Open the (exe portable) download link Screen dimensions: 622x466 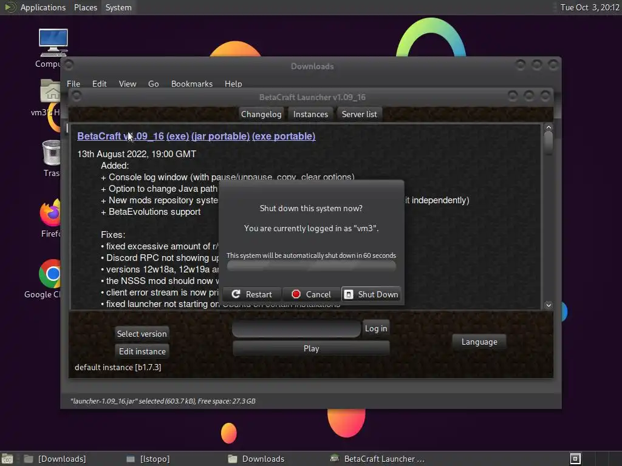tap(284, 136)
